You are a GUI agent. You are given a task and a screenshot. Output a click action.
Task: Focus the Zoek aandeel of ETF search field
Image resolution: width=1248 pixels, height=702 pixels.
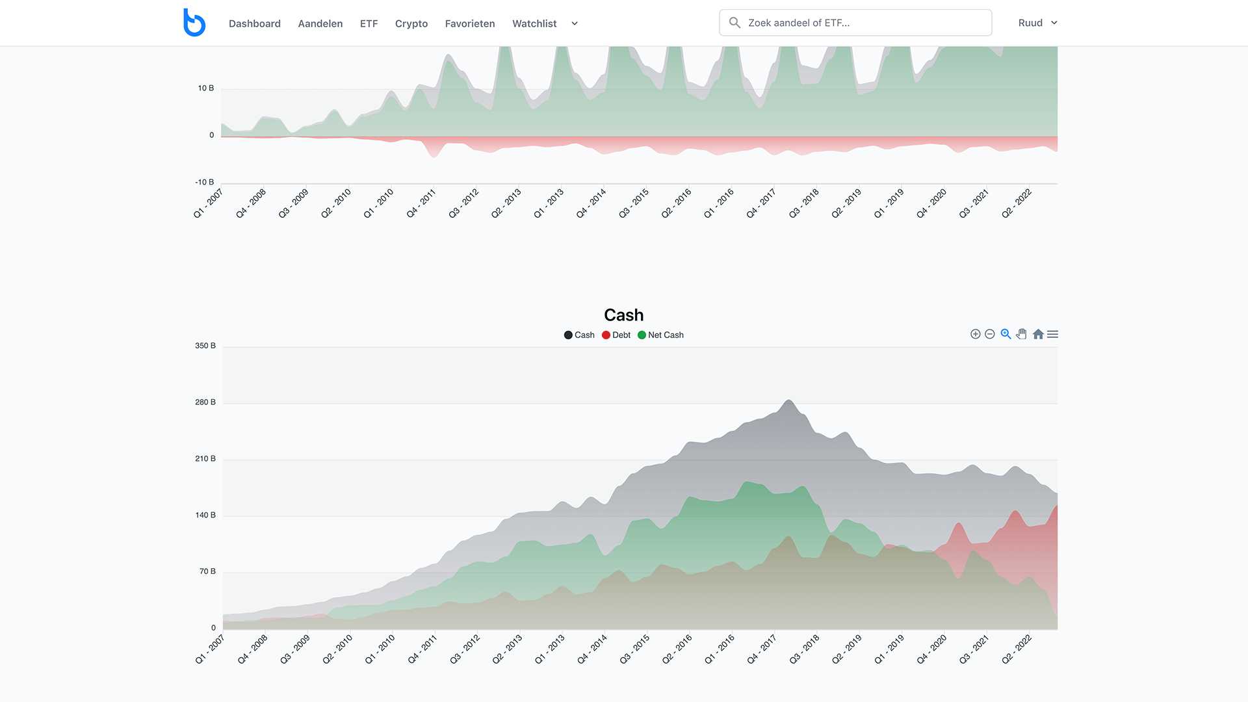coord(855,23)
